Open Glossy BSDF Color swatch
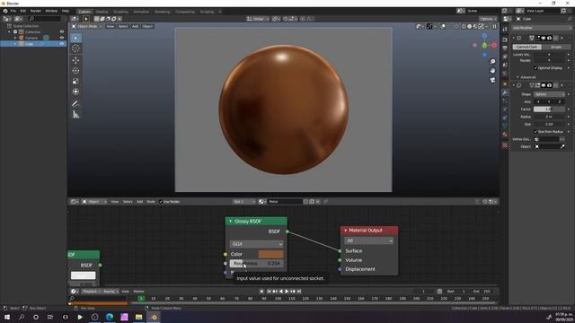 click(271, 254)
